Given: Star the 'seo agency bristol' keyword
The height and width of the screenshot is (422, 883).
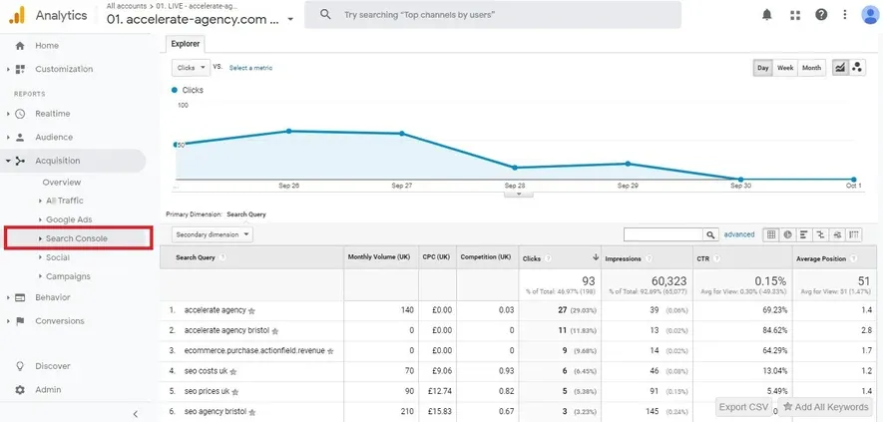Looking at the screenshot, I should (252, 412).
